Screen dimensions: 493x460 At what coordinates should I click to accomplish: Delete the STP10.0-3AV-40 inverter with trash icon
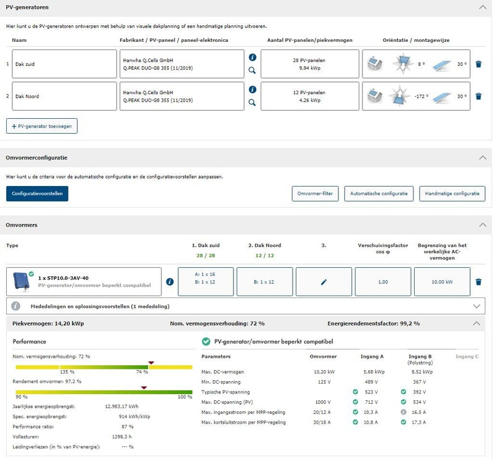tap(479, 282)
